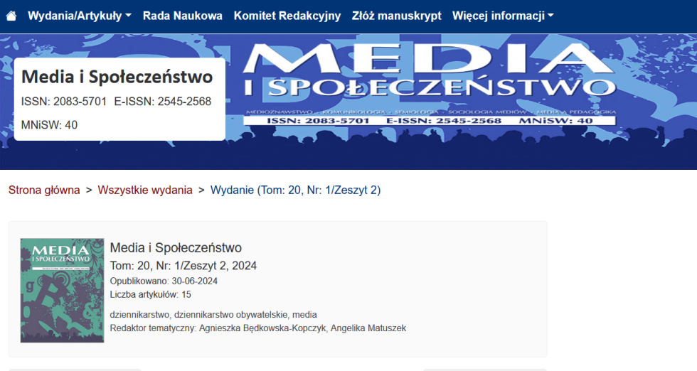Open the green issue cover thumbnail
Image resolution: width=697 pixels, height=371 pixels.
click(63, 291)
